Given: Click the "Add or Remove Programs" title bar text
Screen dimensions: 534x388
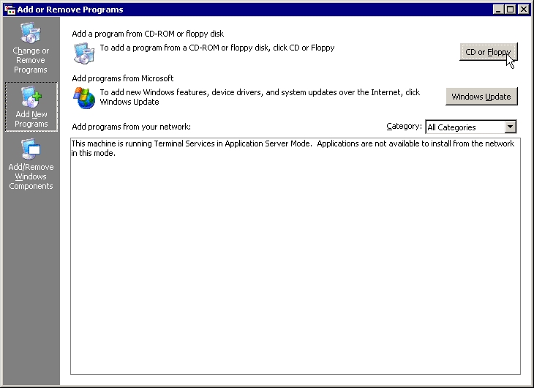Looking at the screenshot, I should [x=70, y=10].
